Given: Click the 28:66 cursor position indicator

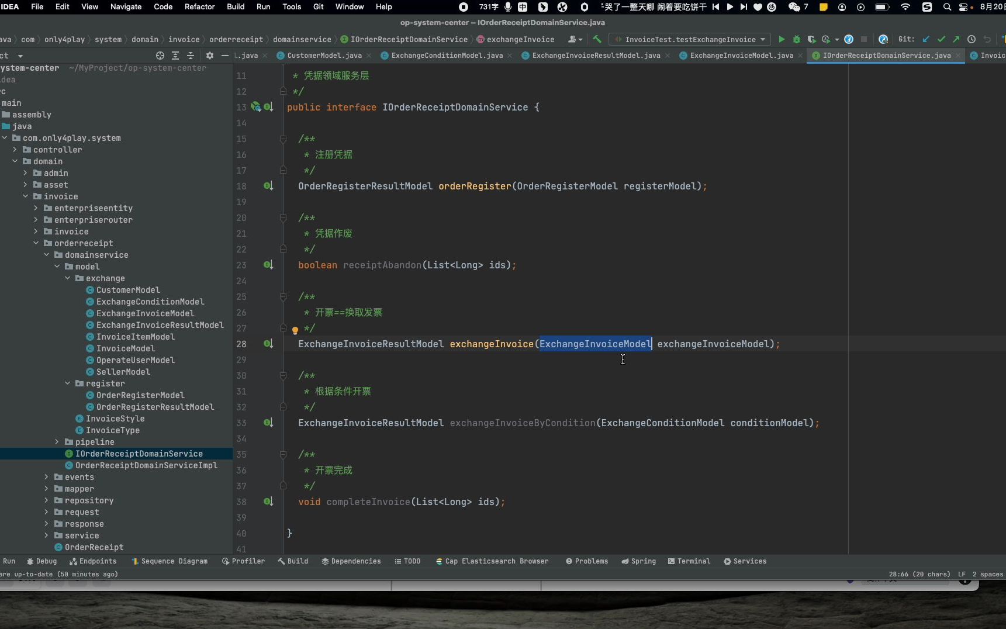Looking at the screenshot, I should 919,574.
